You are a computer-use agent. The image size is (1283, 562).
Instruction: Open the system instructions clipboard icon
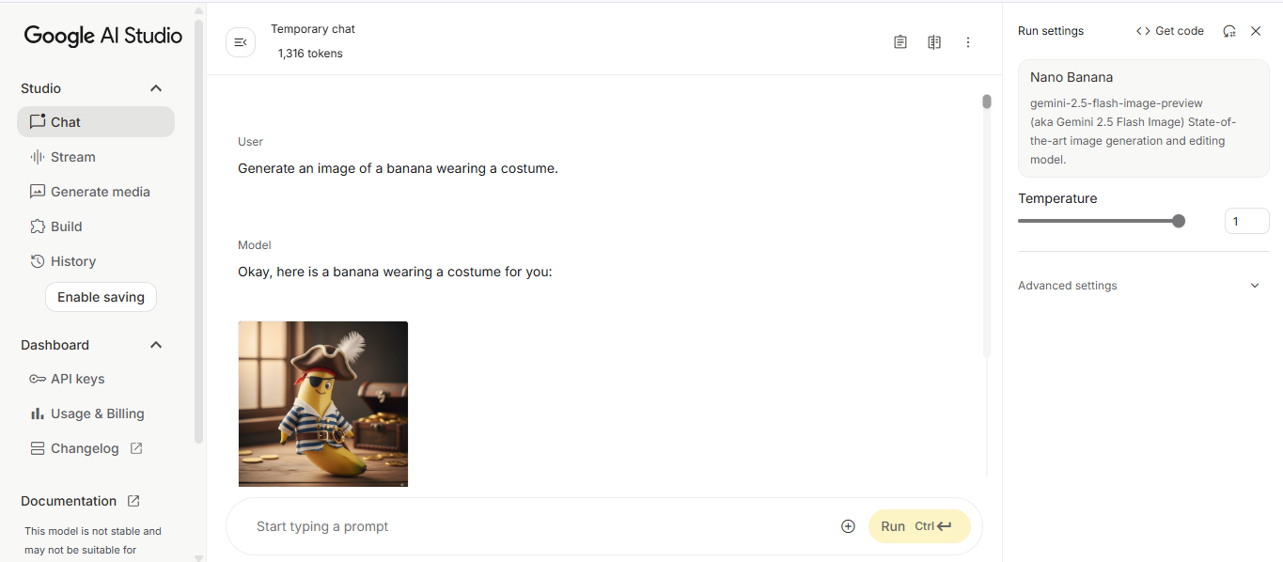pyautogui.click(x=900, y=42)
